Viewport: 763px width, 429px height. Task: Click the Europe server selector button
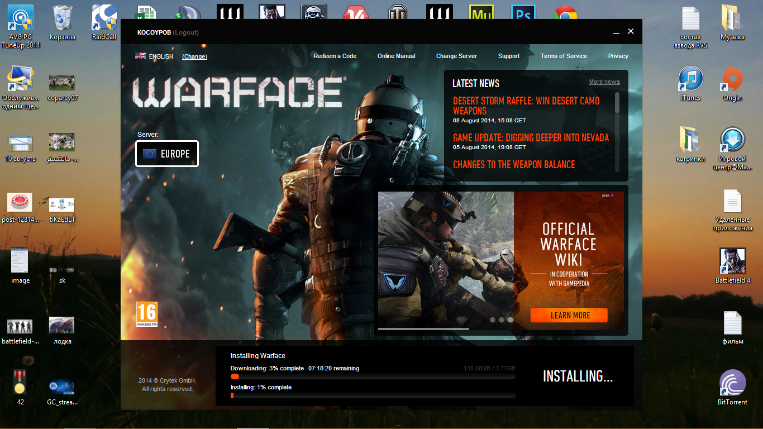tap(167, 154)
